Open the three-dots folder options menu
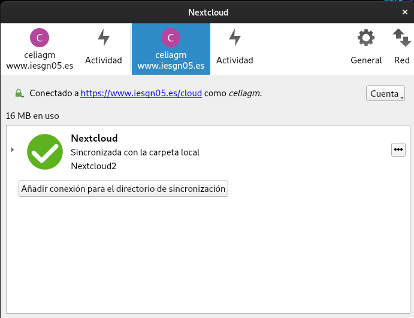The height and width of the screenshot is (318, 414). point(398,149)
